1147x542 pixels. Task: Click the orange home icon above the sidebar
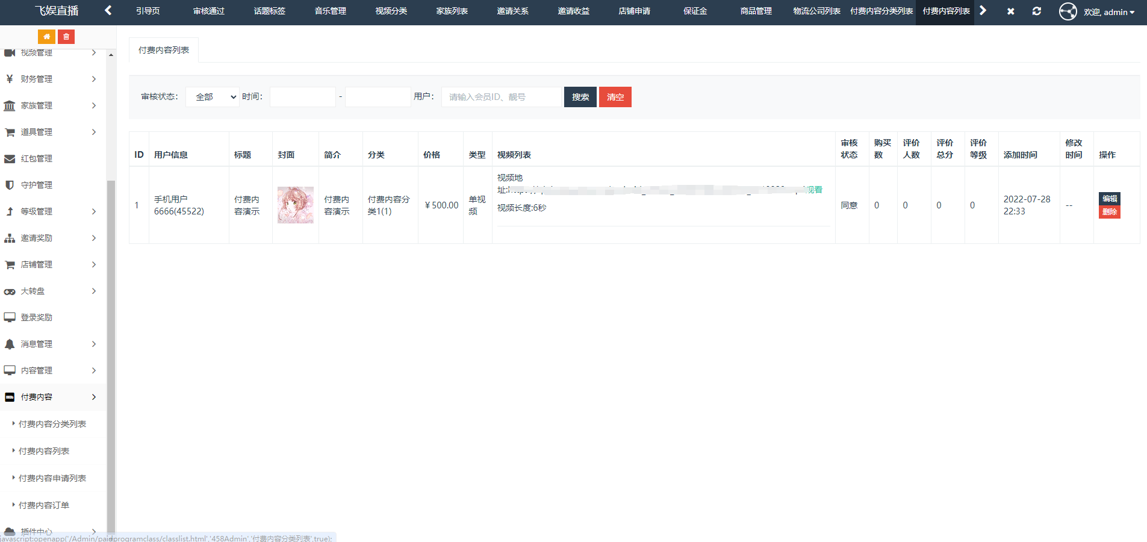(46, 37)
